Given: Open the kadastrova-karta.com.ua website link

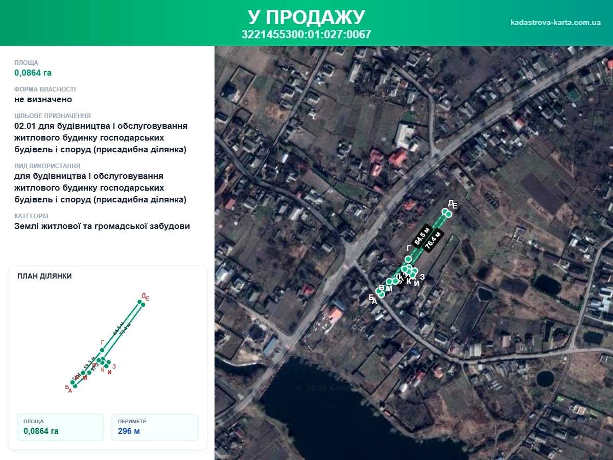Looking at the screenshot, I should [555, 22].
